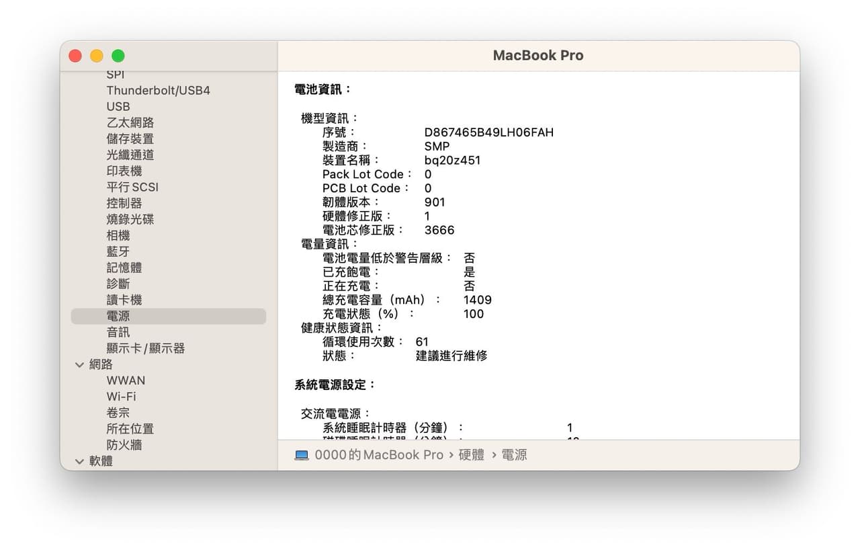Click charge state value 100
The image size is (860, 550).
point(474,314)
